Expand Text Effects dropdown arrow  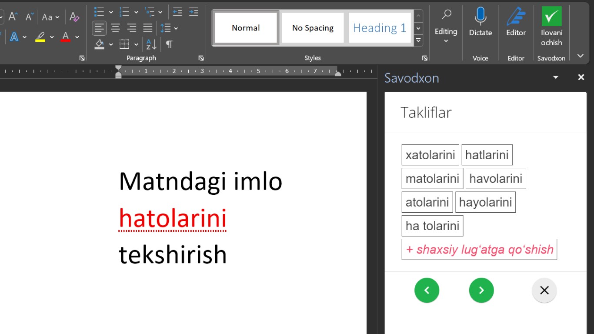[24, 37]
